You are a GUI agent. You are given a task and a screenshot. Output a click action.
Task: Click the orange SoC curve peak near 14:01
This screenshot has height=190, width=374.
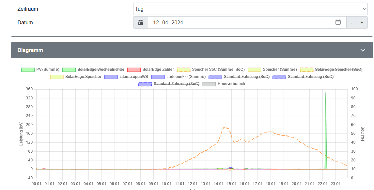pos(225,128)
